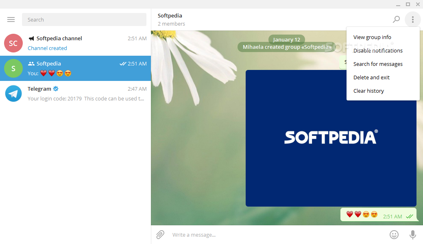Open the hamburger main menu
The image size is (423, 244).
(x=11, y=20)
